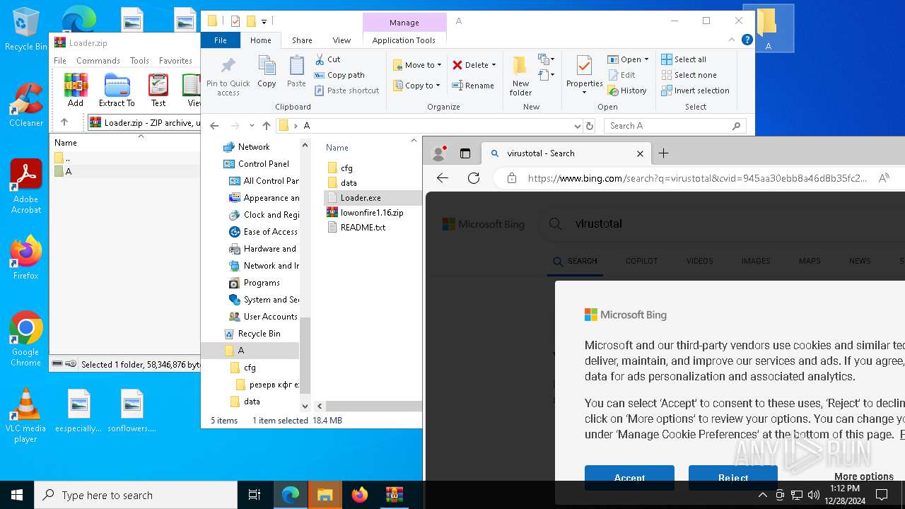Click the taskbar search box

tap(136, 495)
